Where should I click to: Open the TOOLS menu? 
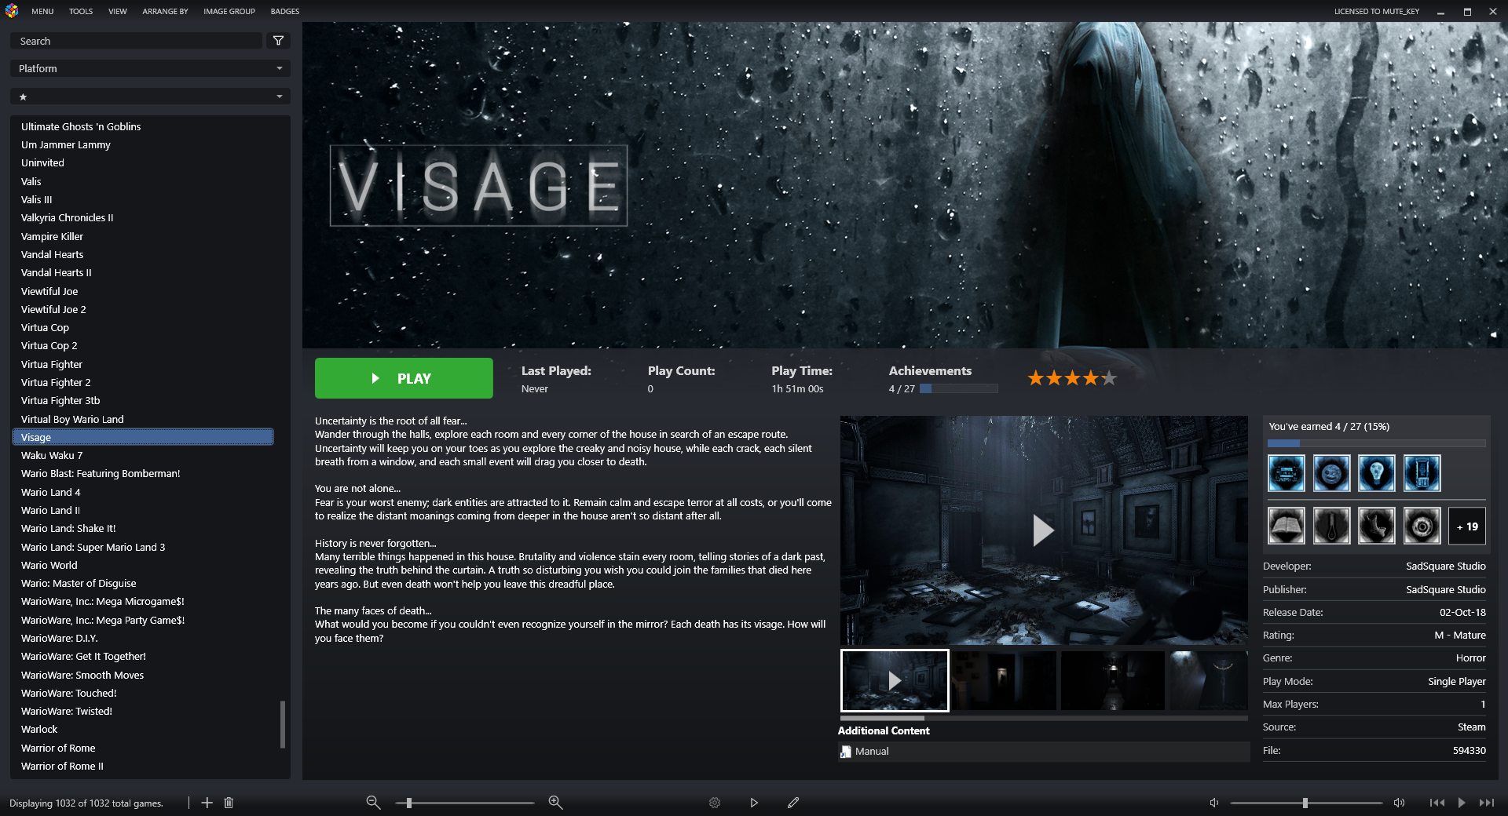tap(81, 11)
